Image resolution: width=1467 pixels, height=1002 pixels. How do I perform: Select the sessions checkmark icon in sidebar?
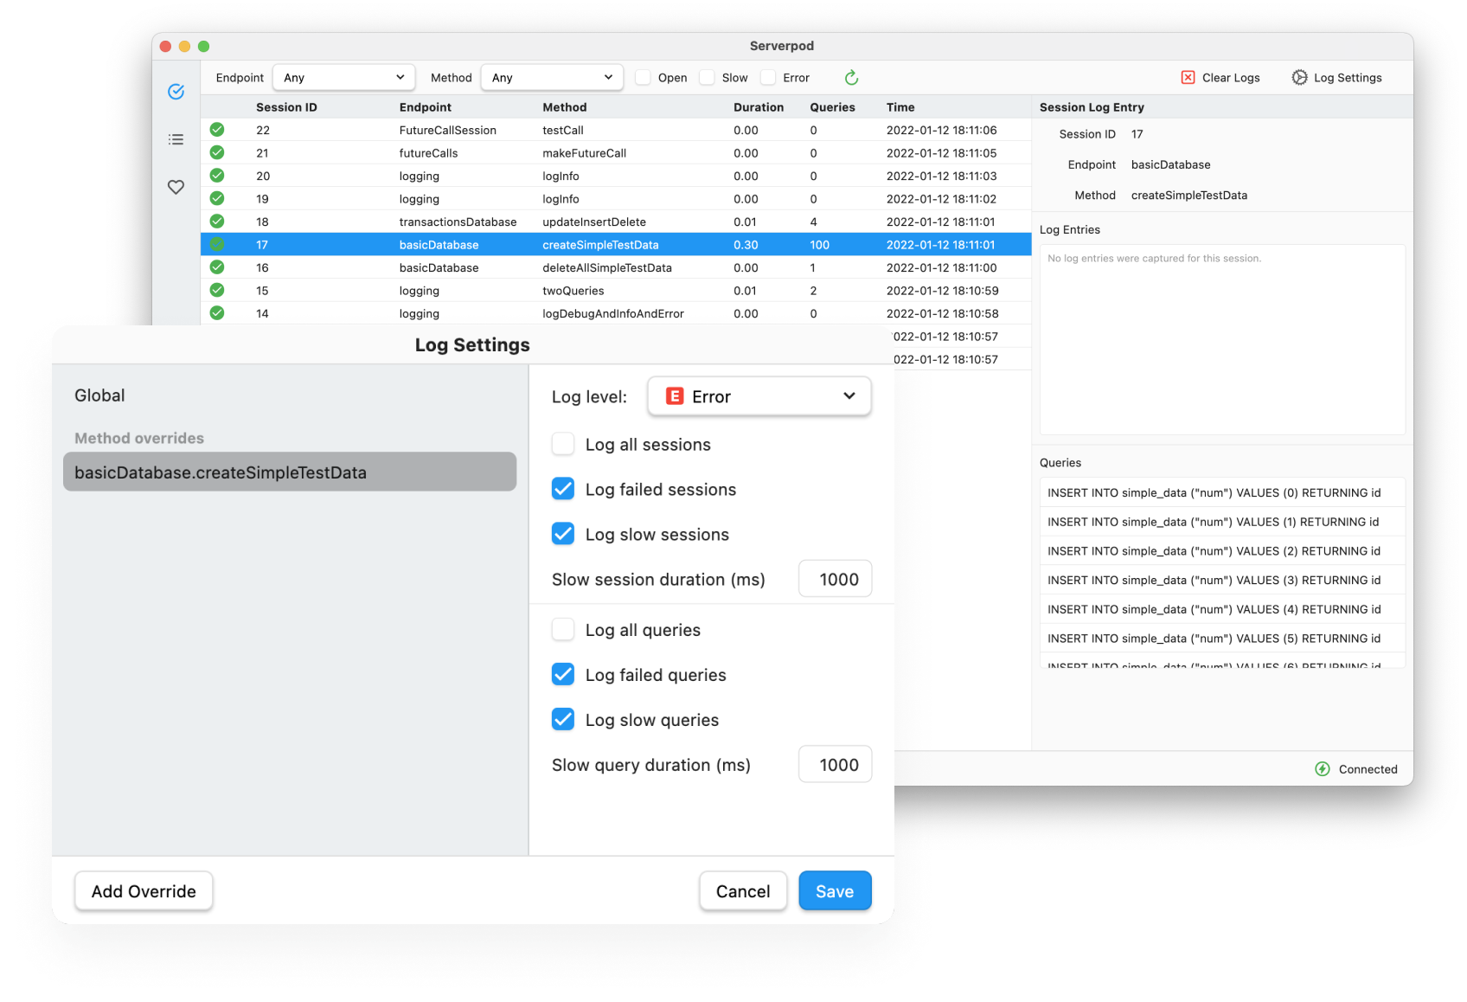[x=176, y=91]
